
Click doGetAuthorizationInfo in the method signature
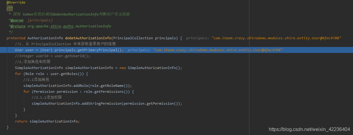coord(88,38)
